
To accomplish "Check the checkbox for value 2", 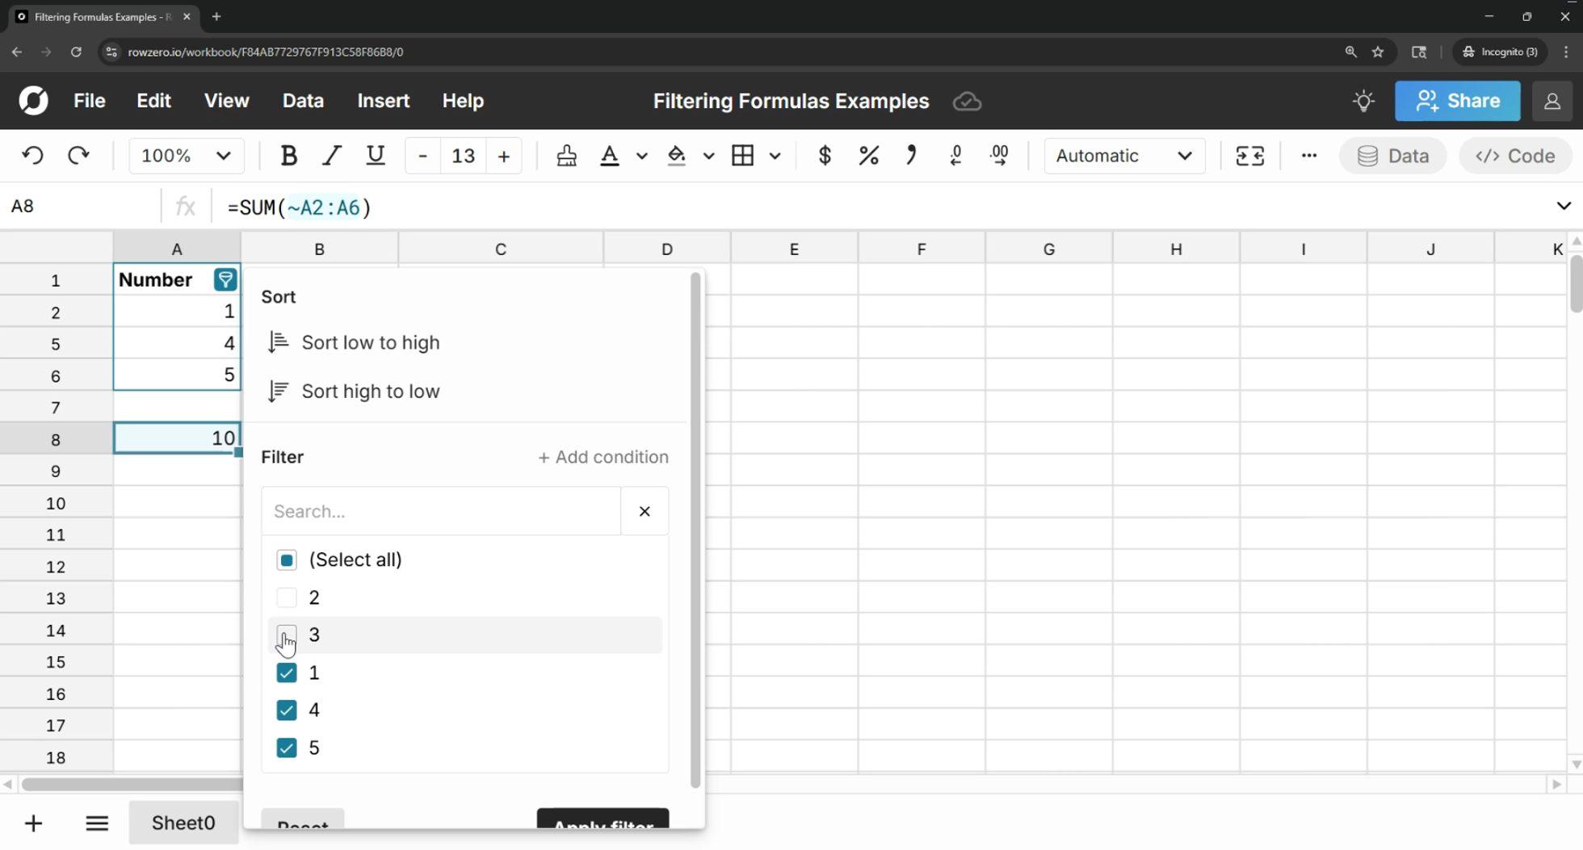I will [x=287, y=597].
